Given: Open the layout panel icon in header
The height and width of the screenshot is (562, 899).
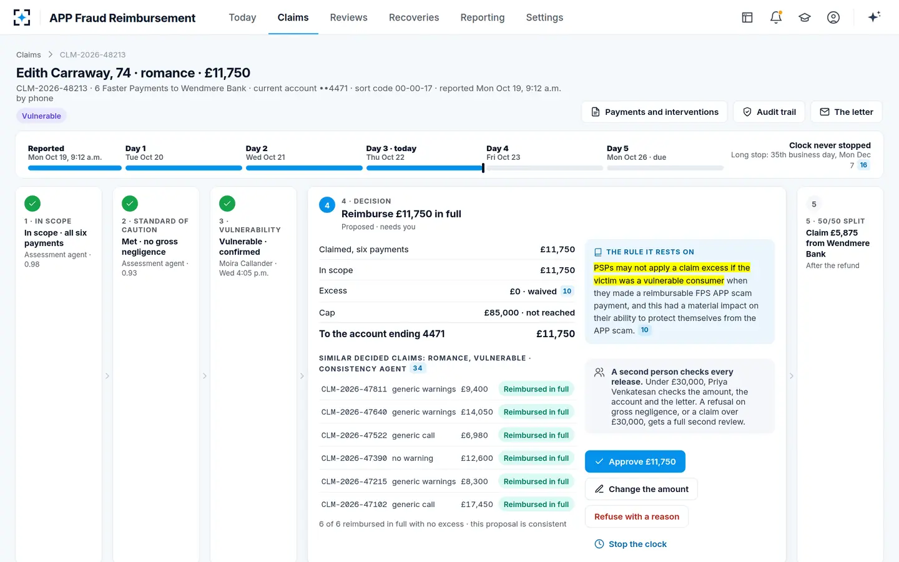Looking at the screenshot, I should point(747,17).
